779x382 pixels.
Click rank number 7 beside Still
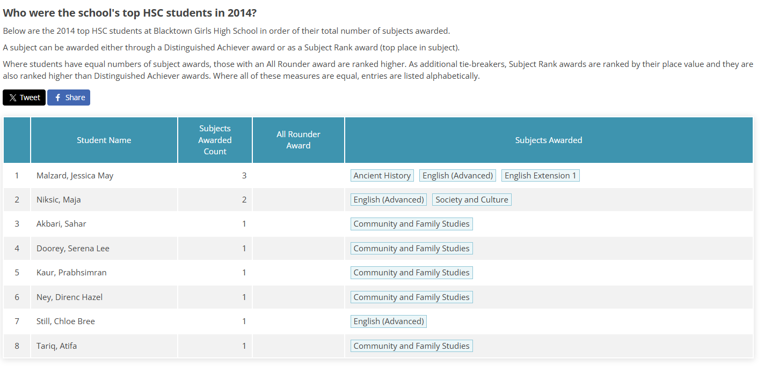(x=17, y=321)
